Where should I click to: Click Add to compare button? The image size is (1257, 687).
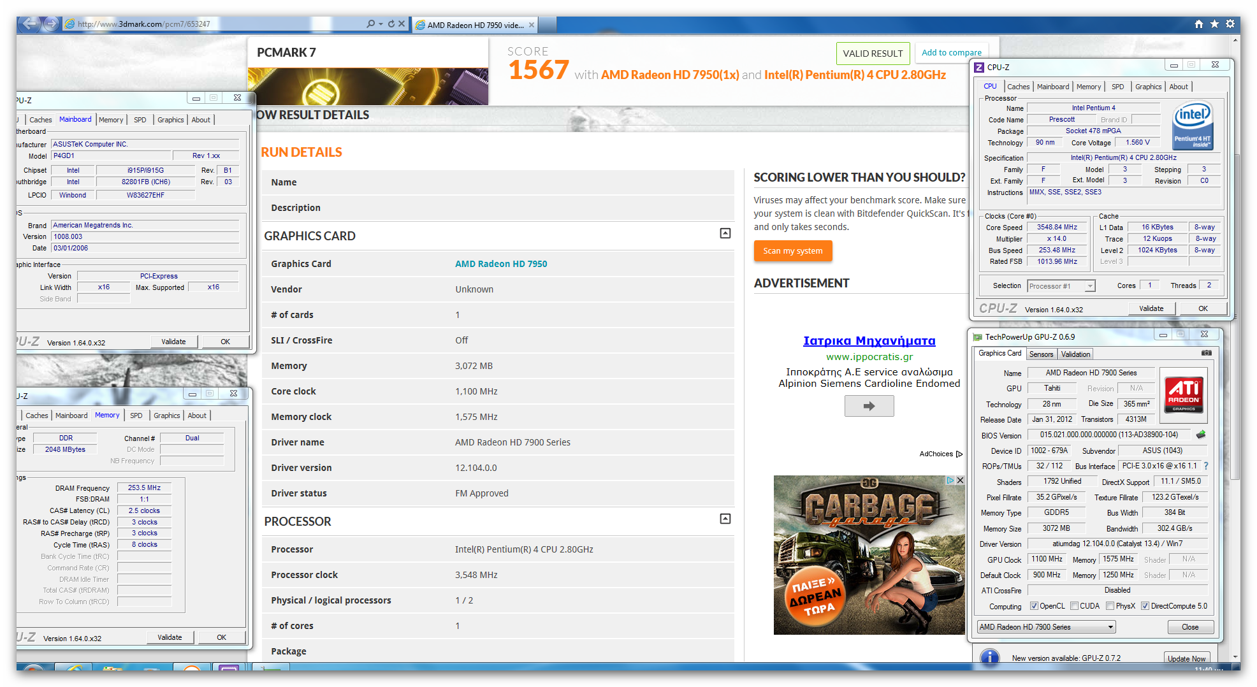click(x=951, y=53)
